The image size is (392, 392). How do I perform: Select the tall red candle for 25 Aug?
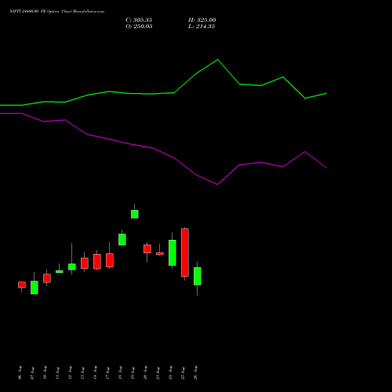point(185,252)
